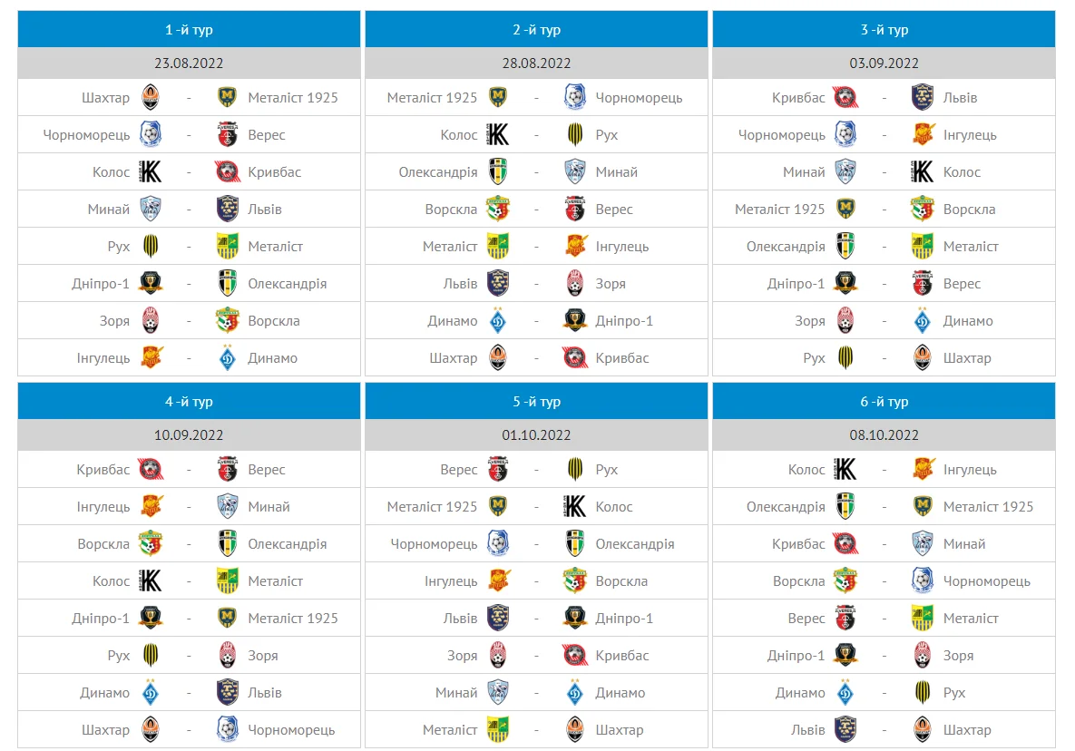Open Металіст 1925 team name in 6-й тур
The image size is (1075, 751).
[x=988, y=506]
